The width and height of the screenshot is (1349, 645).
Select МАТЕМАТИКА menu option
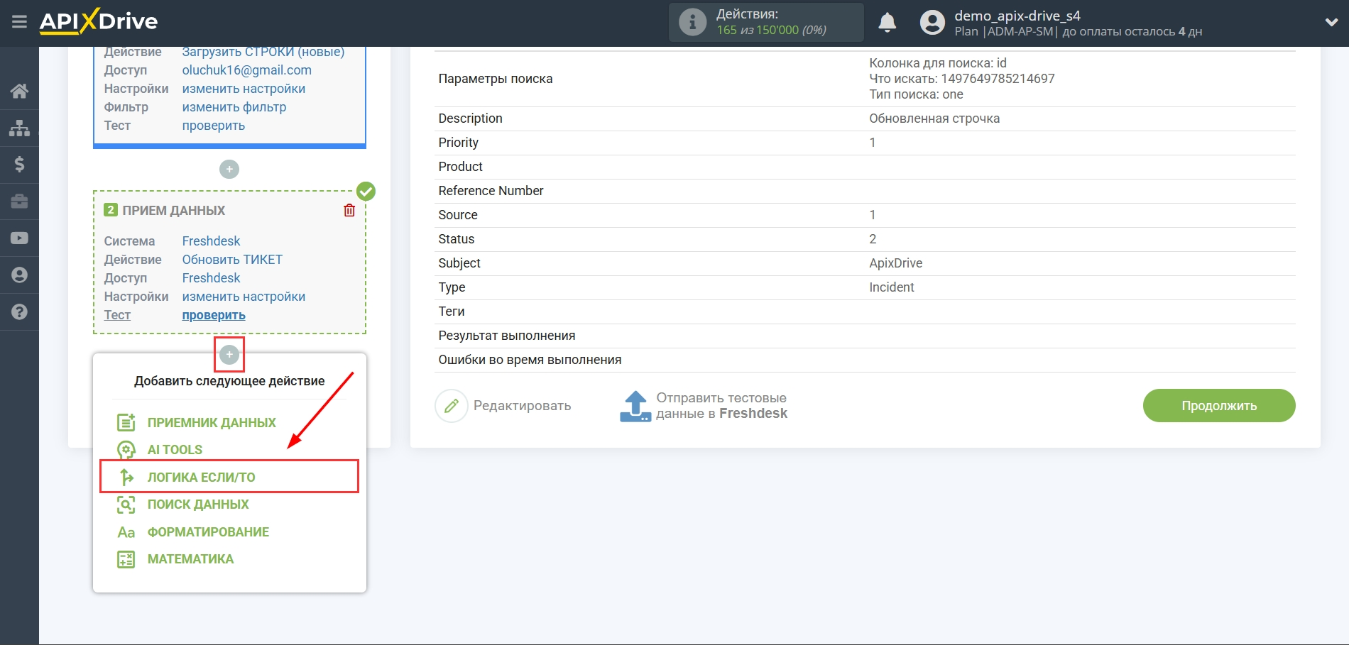[190, 559]
